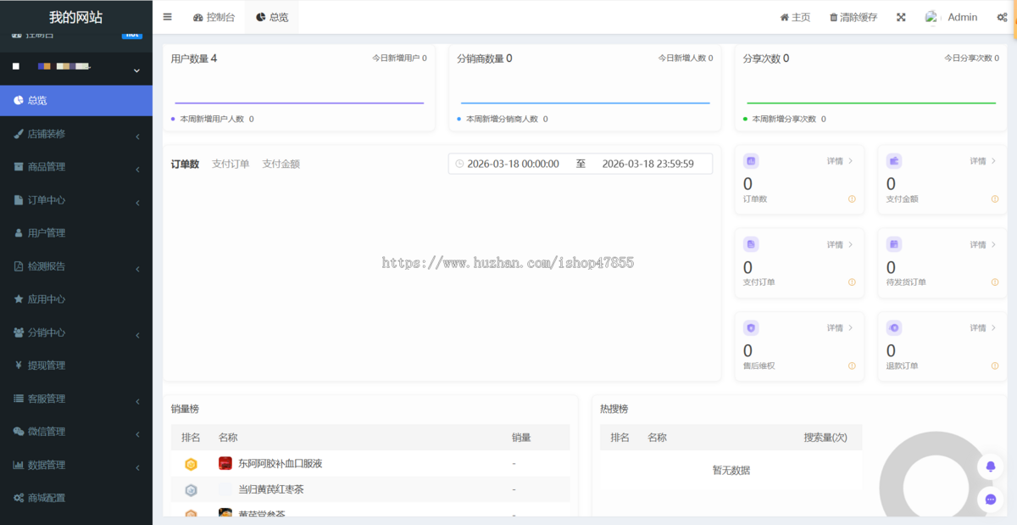
Task: Select the 支付金额 chart tab
Action: coord(281,164)
